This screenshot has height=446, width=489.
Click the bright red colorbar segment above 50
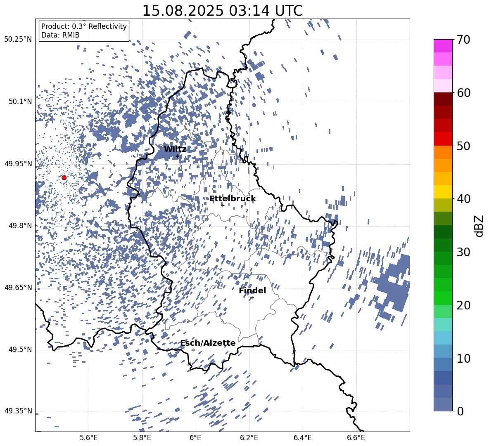443,139
